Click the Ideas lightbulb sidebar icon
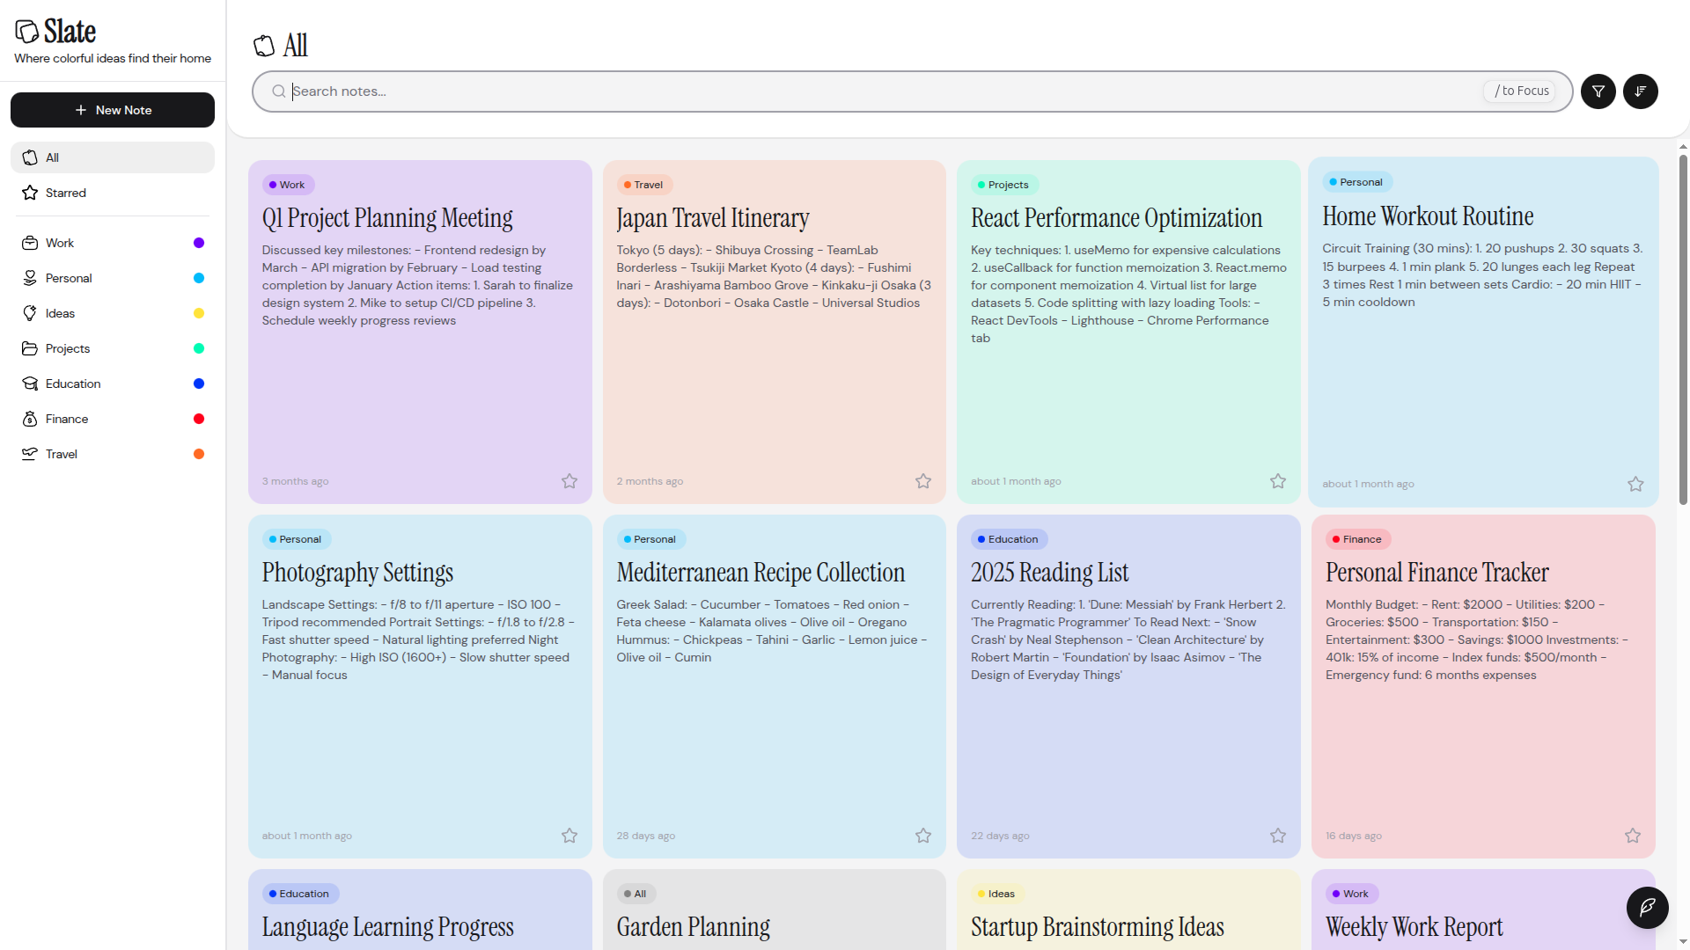This screenshot has width=1690, height=950. tap(30, 313)
